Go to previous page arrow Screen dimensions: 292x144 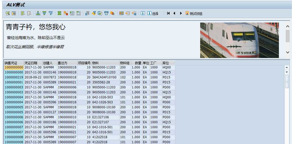(x=174, y=13)
